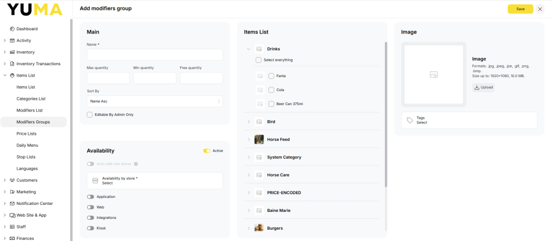Enable the Integrations availability toggle
This screenshot has width=552, height=241.
[x=91, y=218]
